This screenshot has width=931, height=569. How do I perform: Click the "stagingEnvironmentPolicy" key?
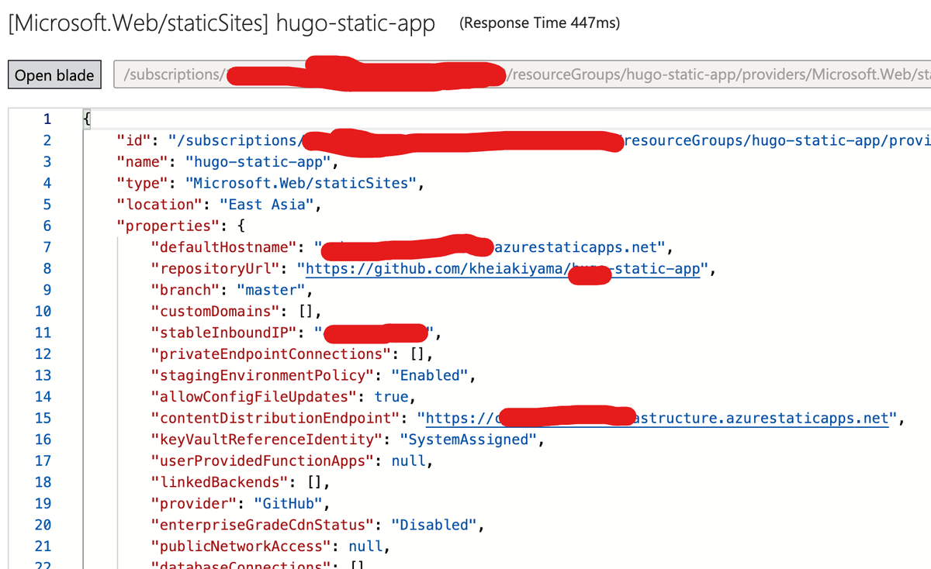click(261, 375)
